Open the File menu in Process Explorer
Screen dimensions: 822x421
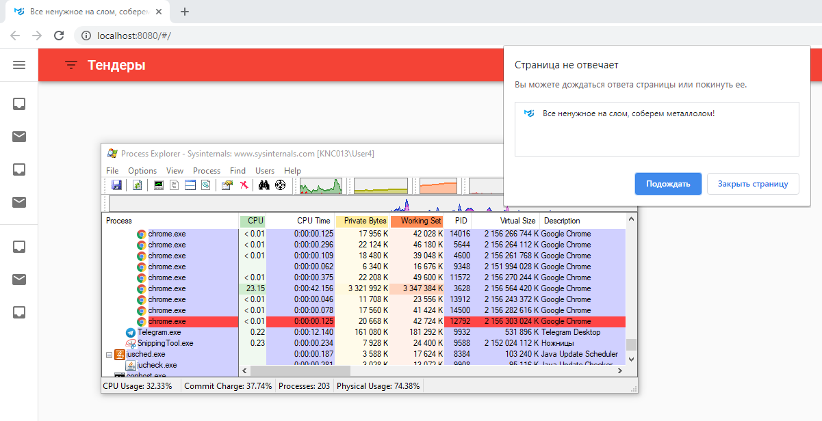[112, 171]
